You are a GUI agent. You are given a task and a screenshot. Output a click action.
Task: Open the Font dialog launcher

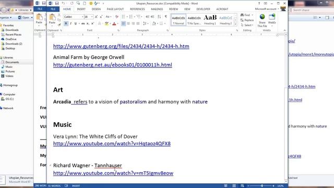point(118,30)
